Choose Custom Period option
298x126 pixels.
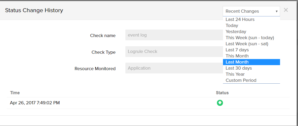[241, 80]
